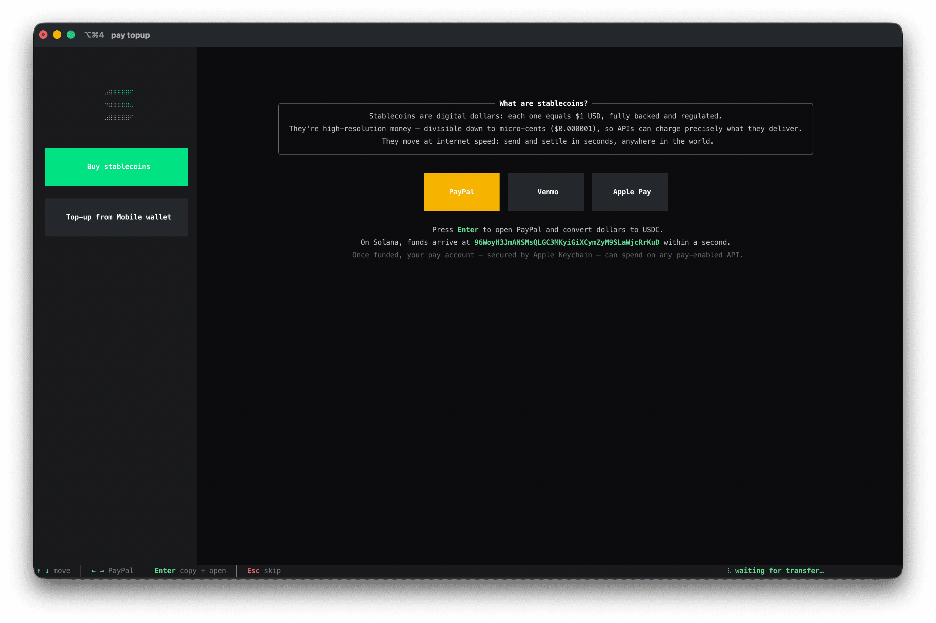Screen dimensions: 936x623
Task: Pick PayPal as payment method
Action: [461, 192]
